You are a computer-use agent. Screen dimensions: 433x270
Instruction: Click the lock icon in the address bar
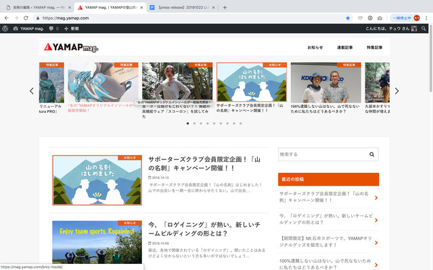[x=38, y=18]
